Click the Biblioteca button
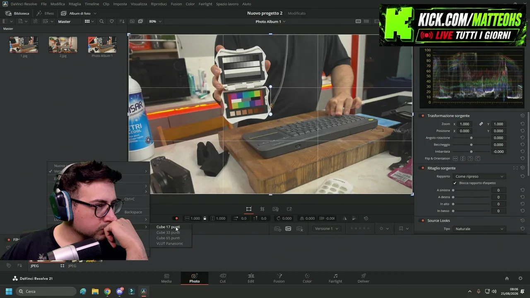This screenshot has height=298, width=530. point(17,13)
